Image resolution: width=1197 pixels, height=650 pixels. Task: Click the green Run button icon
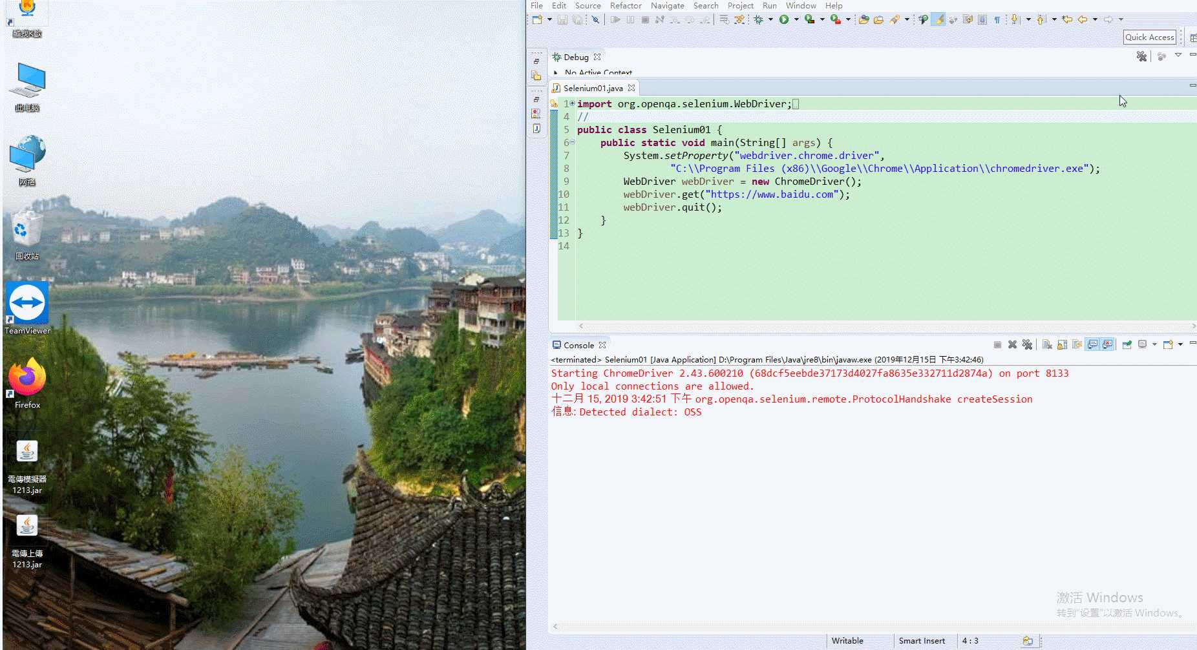784,19
